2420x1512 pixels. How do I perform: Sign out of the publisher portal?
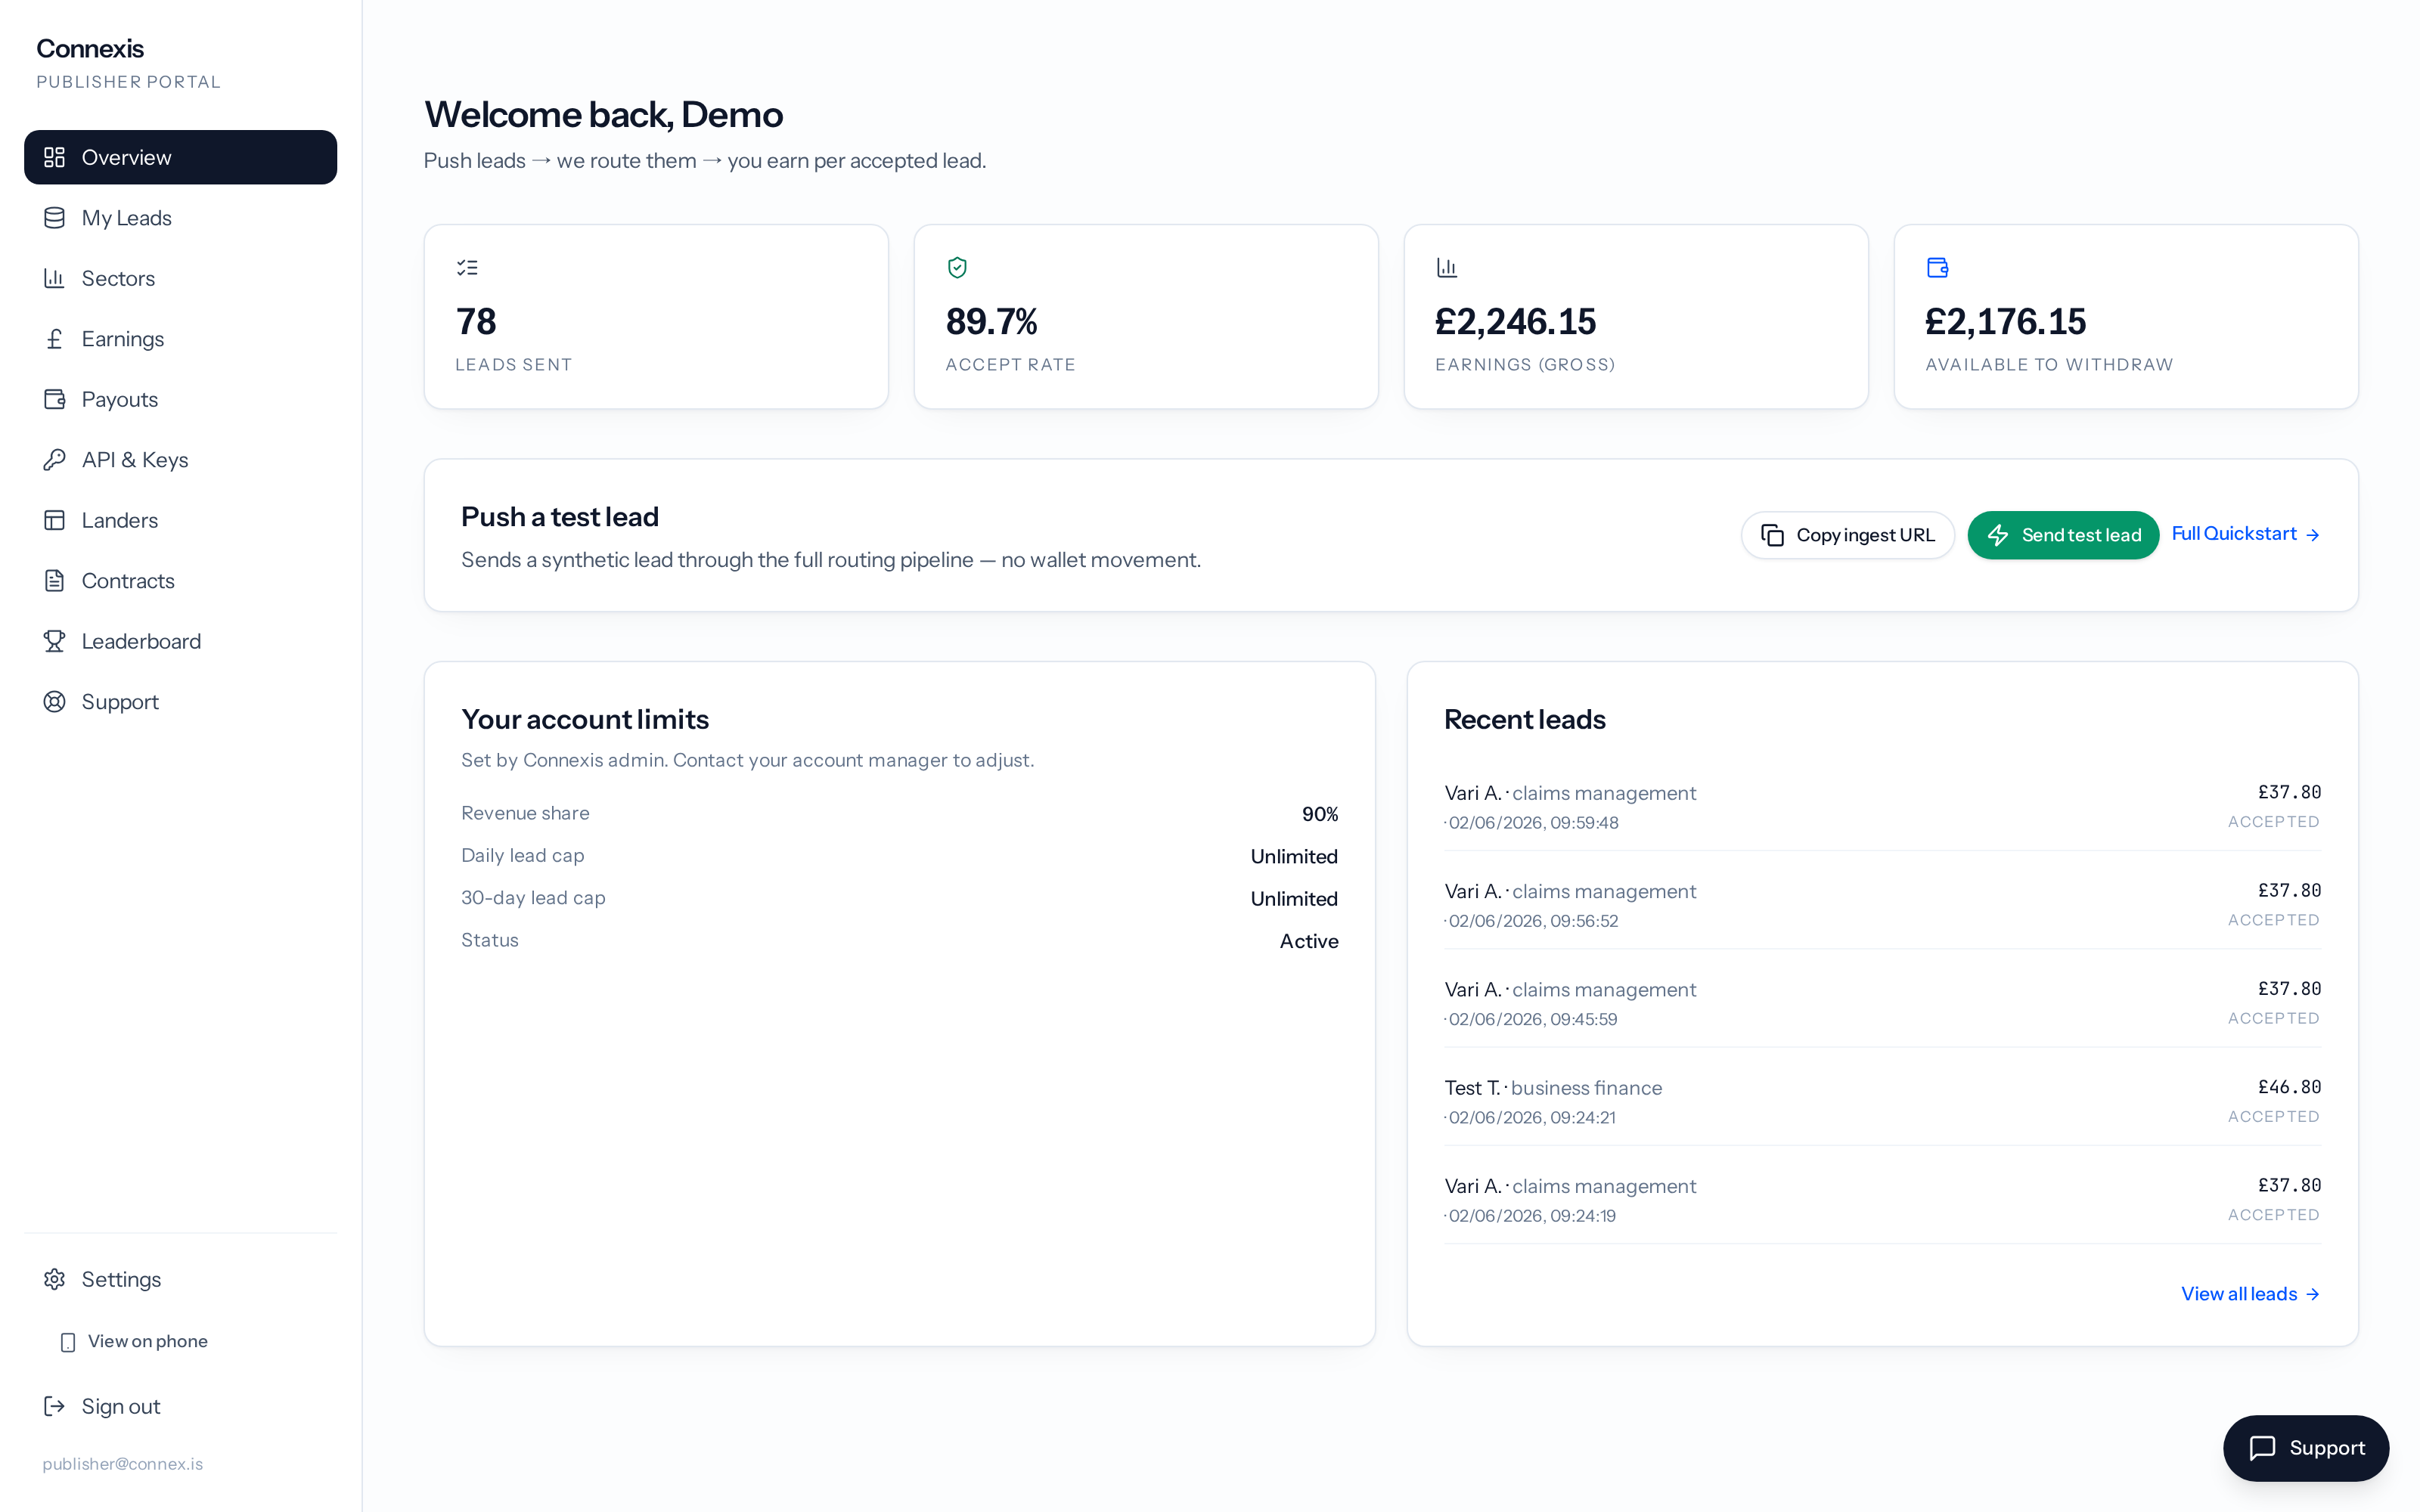click(180, 1406)
